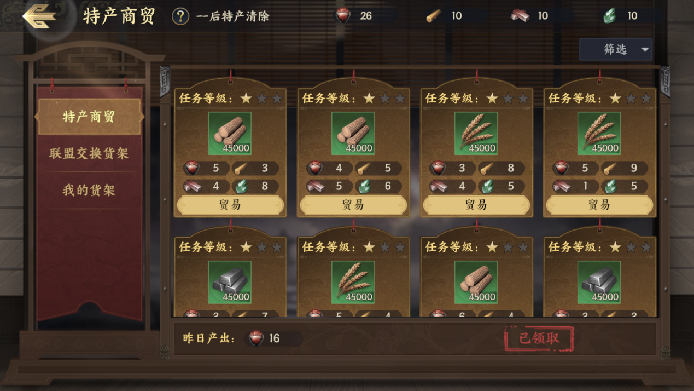Viewport: 694px width, 391px height.
Task: Open the 筛选 filter dropdown
Action: click(616, 49)
